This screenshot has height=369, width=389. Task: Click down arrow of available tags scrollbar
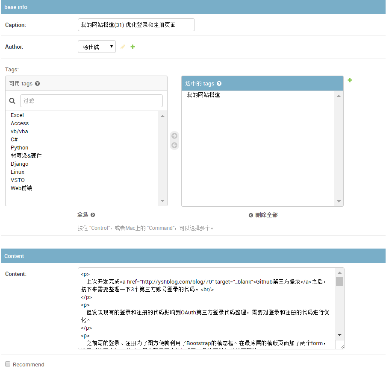click(163, 201)
